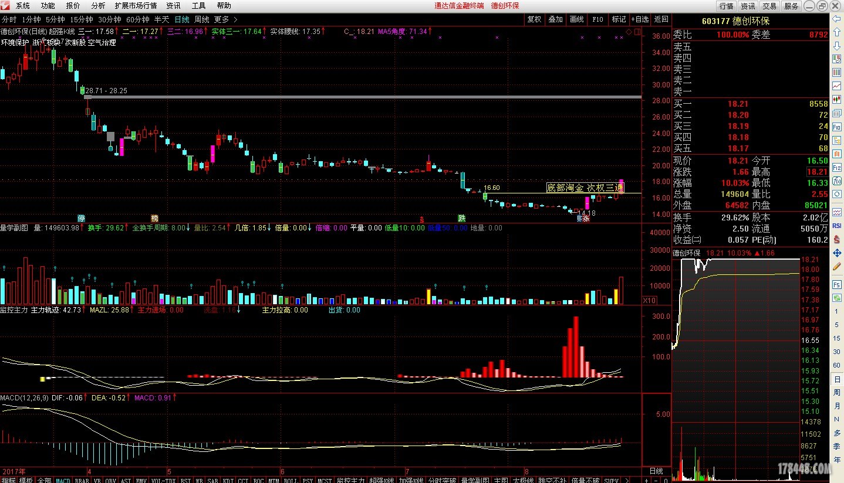Click the 返回 button

click(661, 19)
